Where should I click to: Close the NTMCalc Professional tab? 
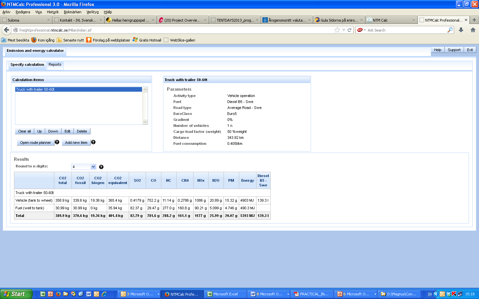pos(466,20)
